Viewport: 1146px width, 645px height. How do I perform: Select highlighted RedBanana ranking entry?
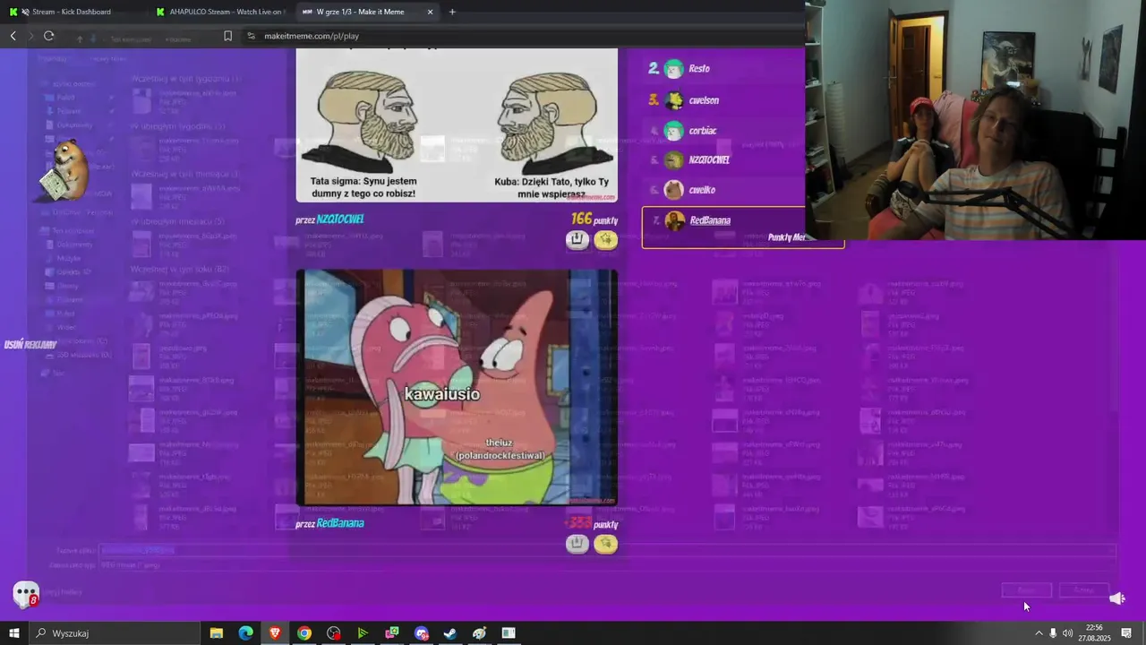pos(742,228)
